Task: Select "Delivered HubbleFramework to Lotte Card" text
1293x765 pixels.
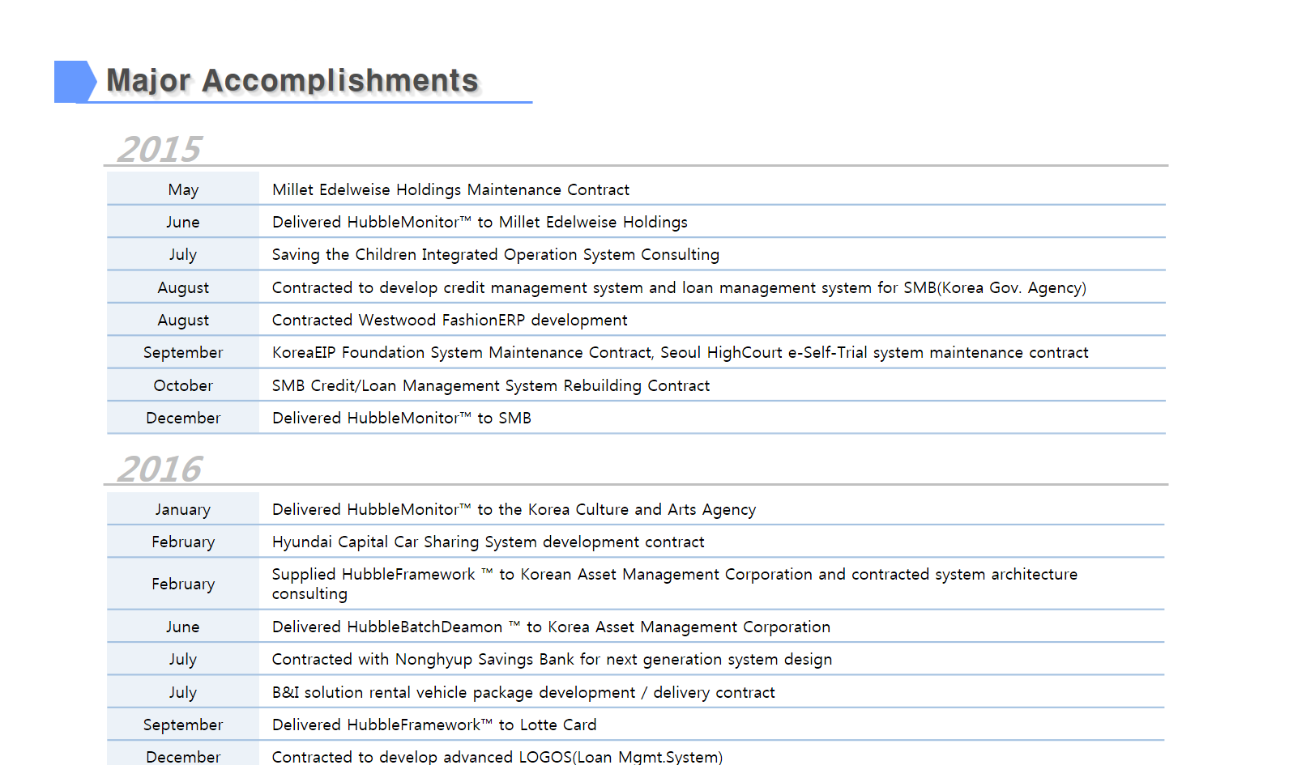Action: (x=434, y=725)
